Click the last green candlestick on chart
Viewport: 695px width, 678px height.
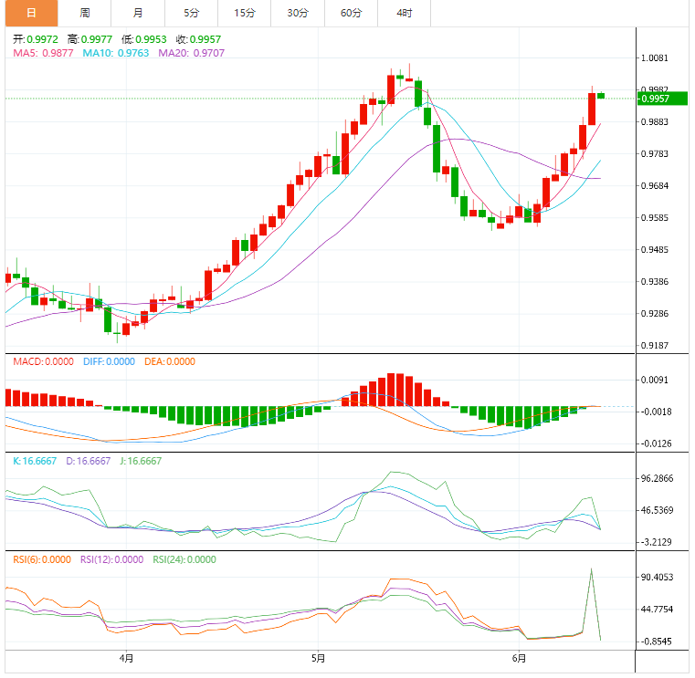[601, 95]
